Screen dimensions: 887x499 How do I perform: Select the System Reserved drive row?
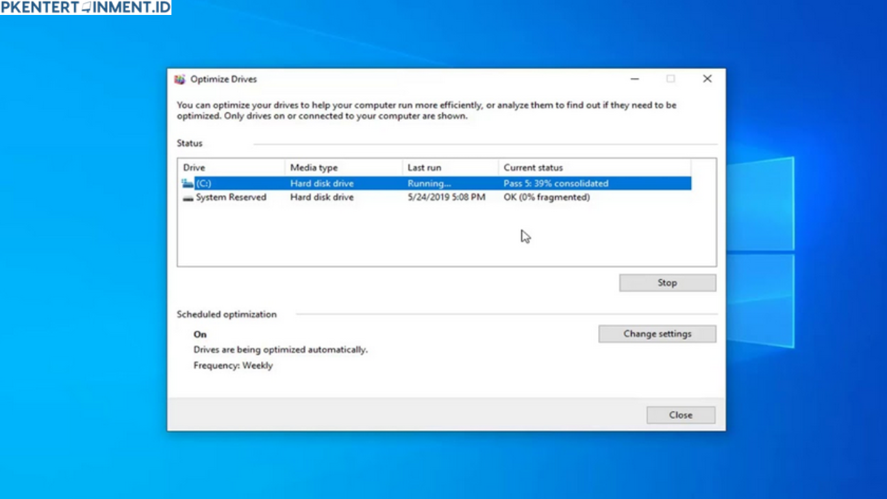390,197
